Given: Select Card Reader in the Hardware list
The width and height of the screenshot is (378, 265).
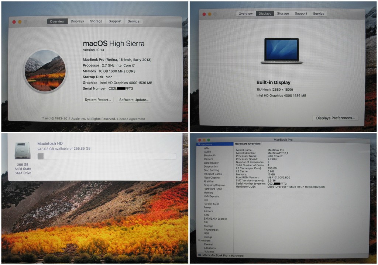Looking at the screenshot, I should [211, 163].
